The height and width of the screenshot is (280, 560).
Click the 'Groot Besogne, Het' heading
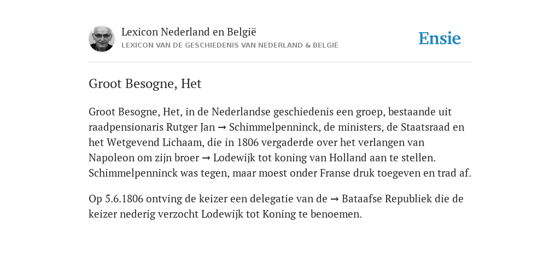tap(145, 84)
